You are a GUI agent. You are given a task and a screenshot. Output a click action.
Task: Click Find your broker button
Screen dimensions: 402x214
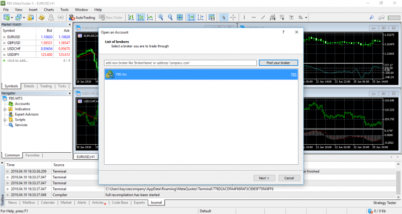(x=278, y=63)
